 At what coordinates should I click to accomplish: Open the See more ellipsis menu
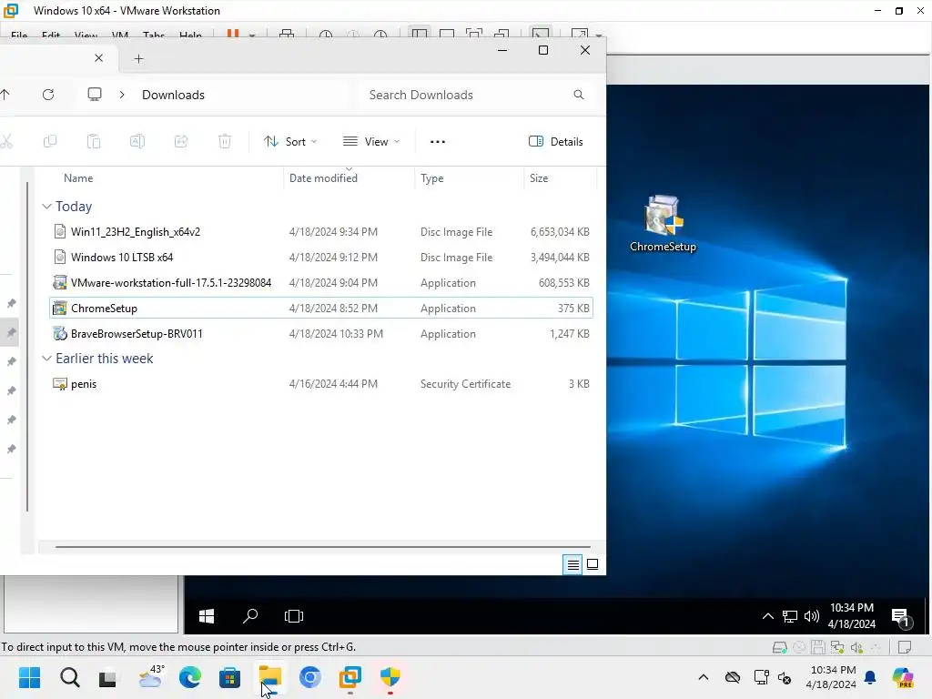coord(438,141)
